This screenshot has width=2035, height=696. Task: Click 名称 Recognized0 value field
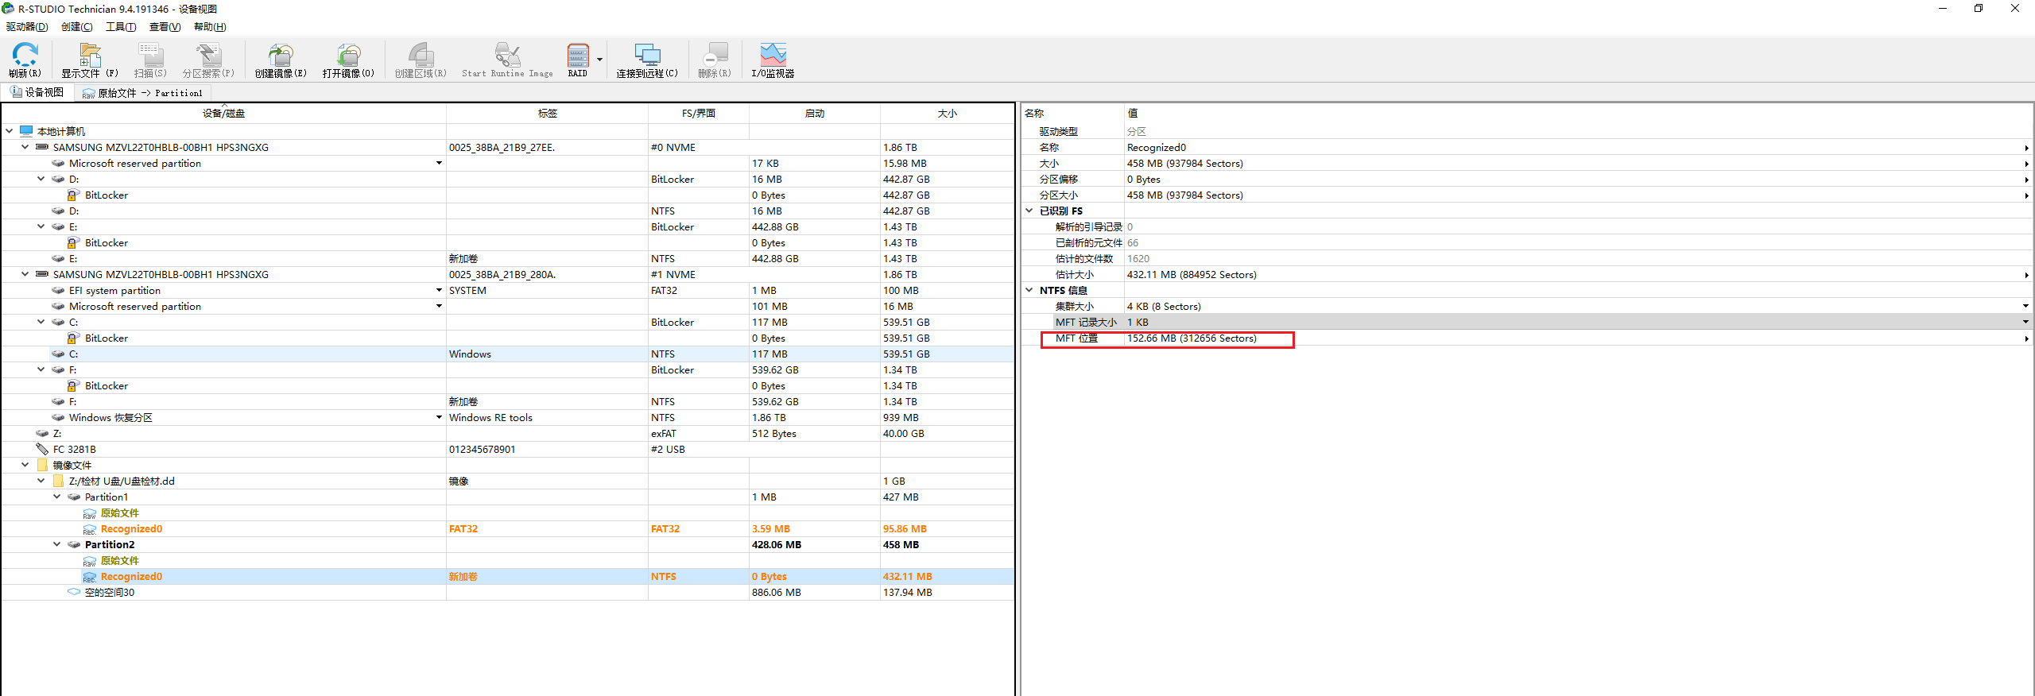pyautogui.click(x=1577, y=147)
